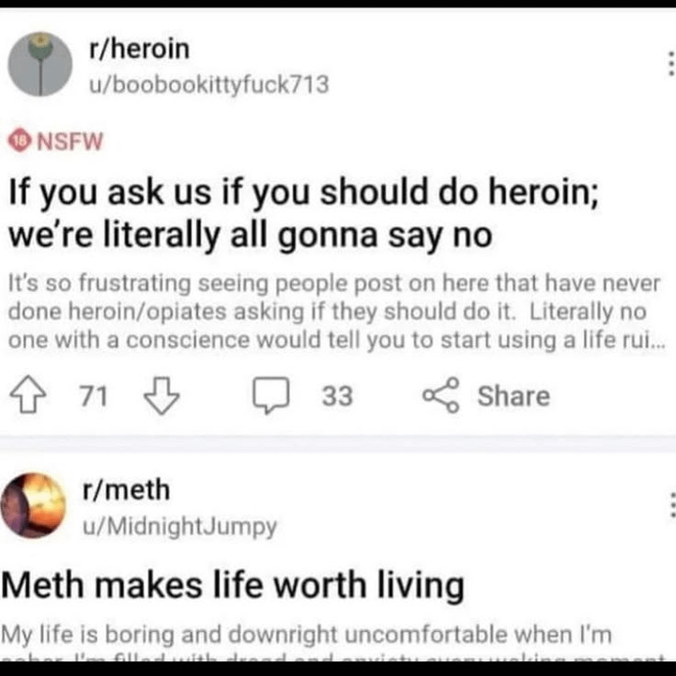Click the 33 comments count
This screenshot has width=676, height=676.
[x=337, y=396]
